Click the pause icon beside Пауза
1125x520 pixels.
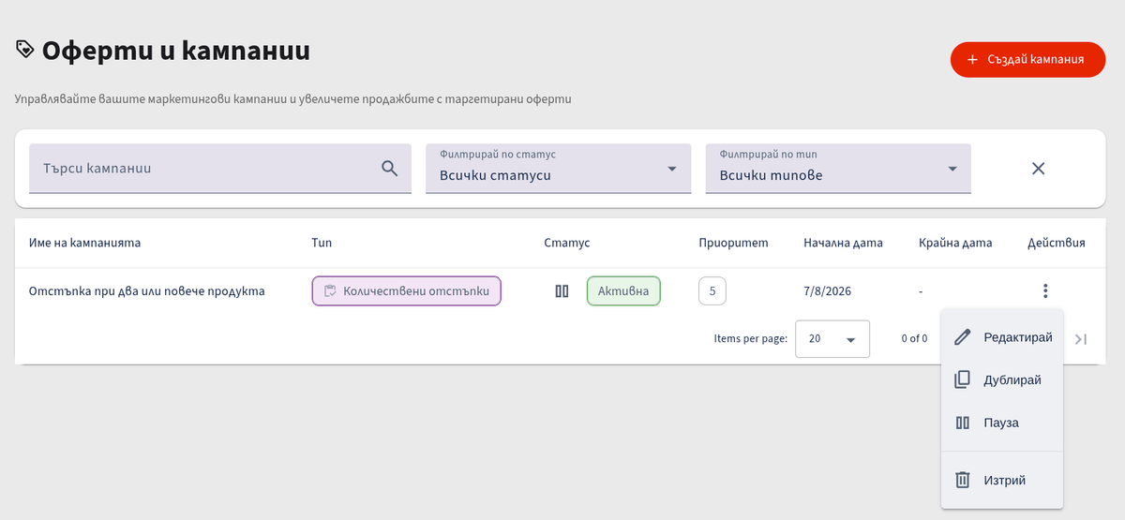pos(962,423)
